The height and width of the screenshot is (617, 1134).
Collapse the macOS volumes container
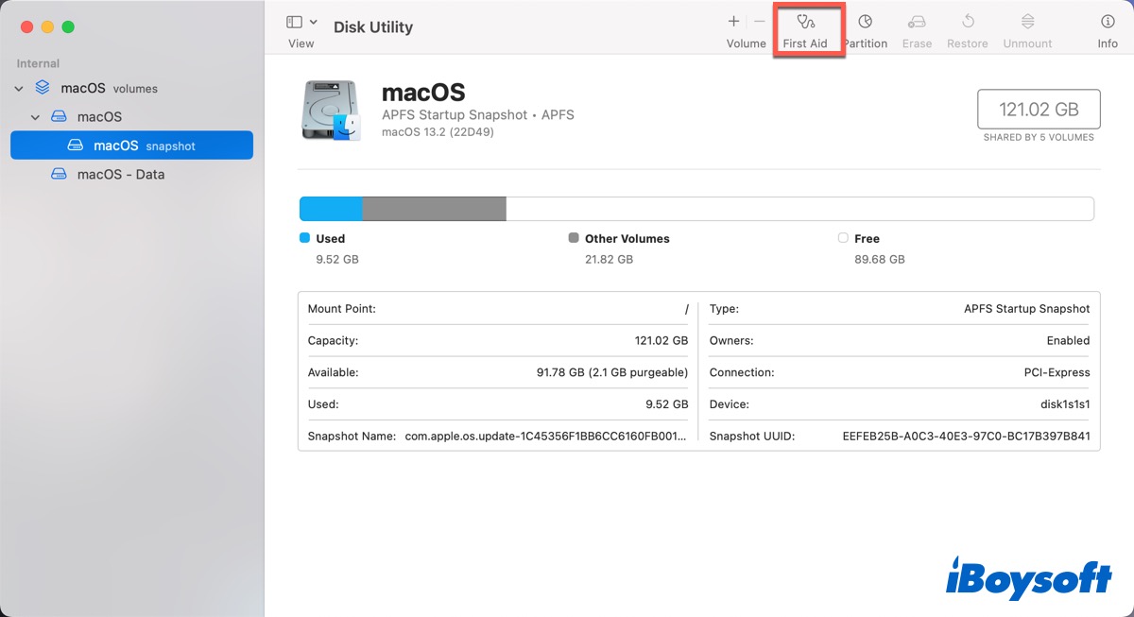click(x=19, y=89)
